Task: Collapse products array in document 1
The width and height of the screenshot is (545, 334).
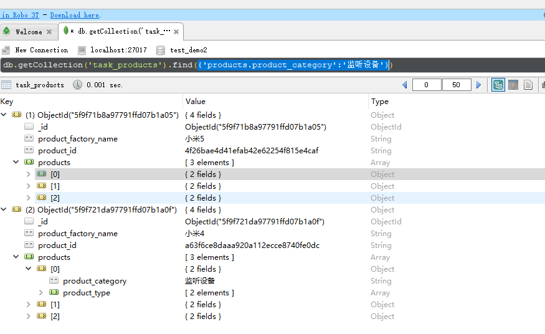Action: (x=16, y=162)
